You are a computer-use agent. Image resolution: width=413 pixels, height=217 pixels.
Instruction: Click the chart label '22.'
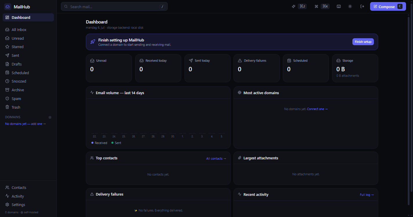95,136
